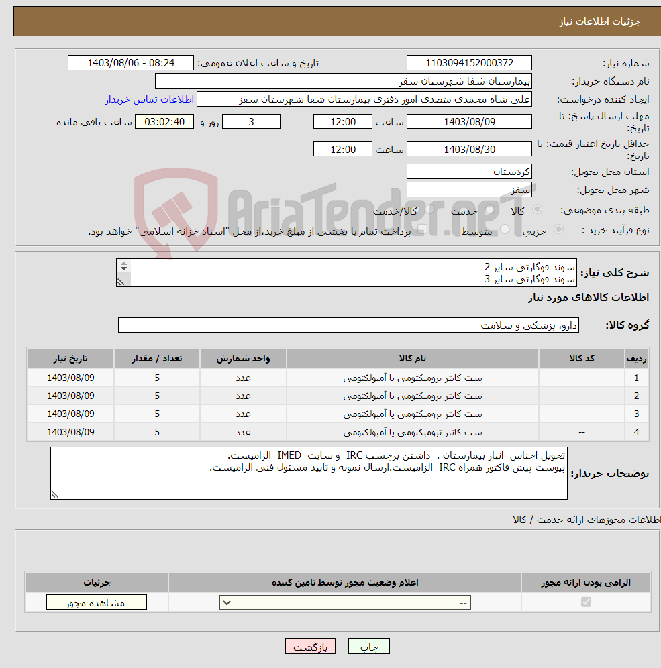Click the نام کالا column header

click(x=413, y=358)
